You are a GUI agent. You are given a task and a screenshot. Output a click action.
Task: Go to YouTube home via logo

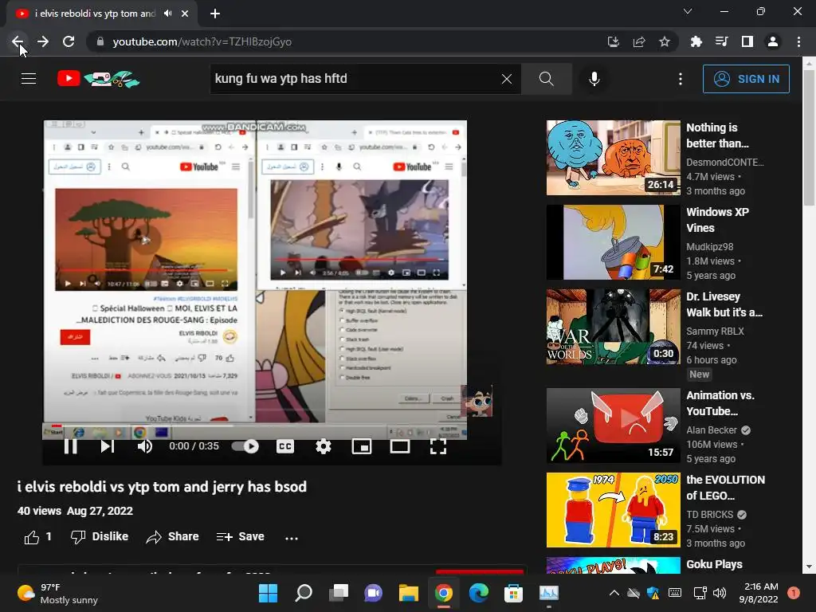pos(98,79)
